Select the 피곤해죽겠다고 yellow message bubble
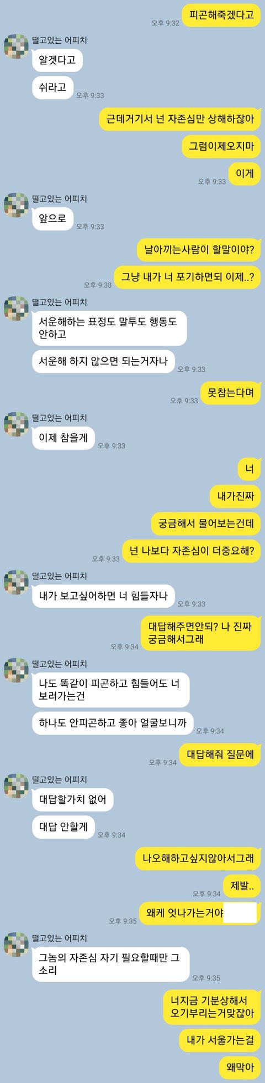This screenshot has height=1083, width=265. (x=221, y=16)
